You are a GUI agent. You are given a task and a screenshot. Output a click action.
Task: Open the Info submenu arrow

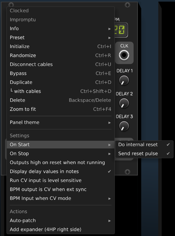point(109,29)
